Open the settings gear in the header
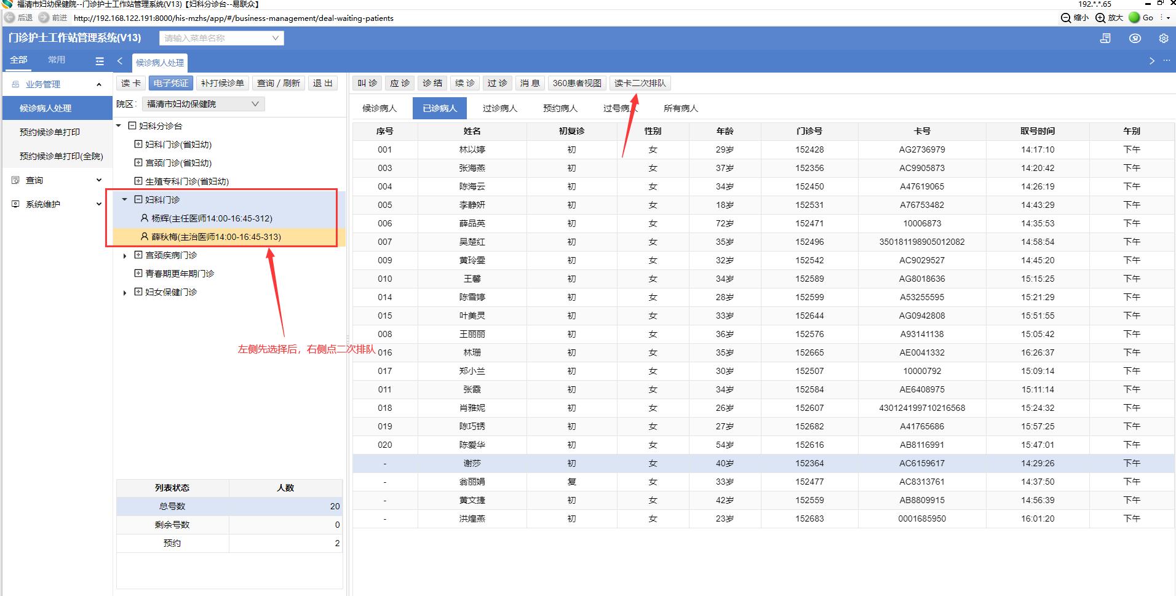 click(x=1163, y=38)
